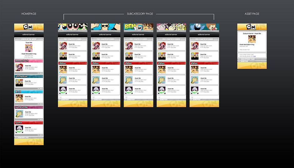Image resolution: width=294 pixels, height=168 pixels.
Task: Click the 'here' link on Asset Page
Action: click(x=255, y=56)
